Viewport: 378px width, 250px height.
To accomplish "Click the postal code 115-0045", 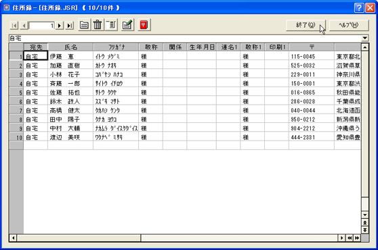I will pos(312,56).
